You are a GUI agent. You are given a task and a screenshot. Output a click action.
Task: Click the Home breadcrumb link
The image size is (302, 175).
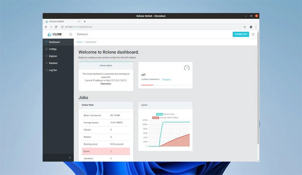coord(79,42)
